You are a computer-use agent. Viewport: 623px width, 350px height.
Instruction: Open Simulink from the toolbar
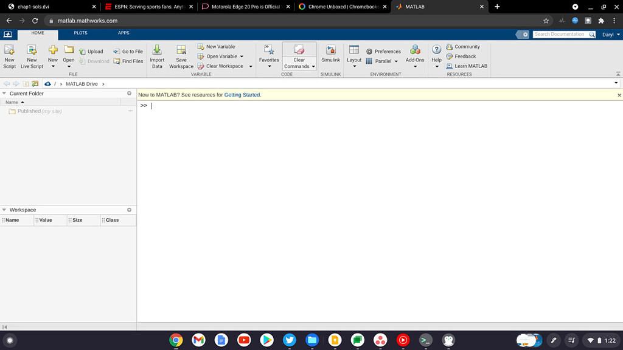330,55
